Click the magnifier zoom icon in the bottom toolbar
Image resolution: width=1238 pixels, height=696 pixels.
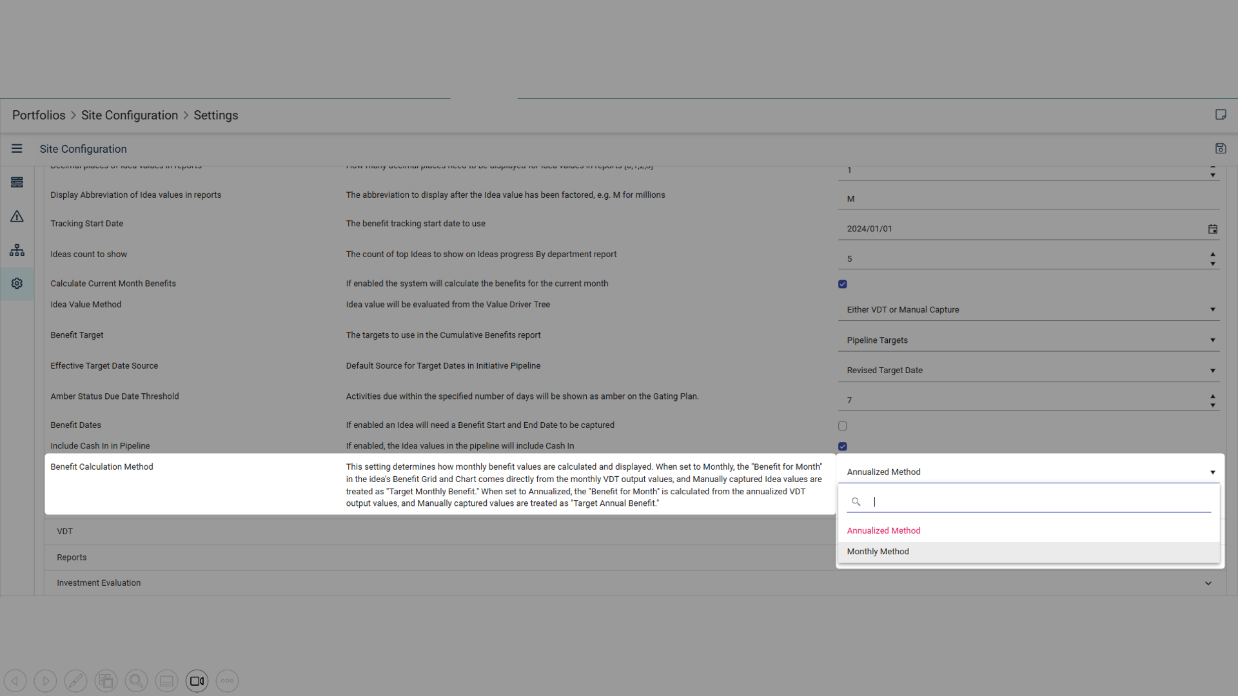(x=136, y=681)
